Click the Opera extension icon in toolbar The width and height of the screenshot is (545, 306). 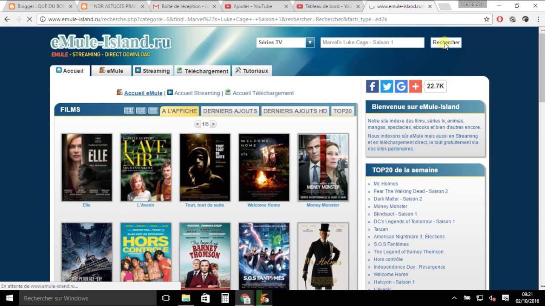500,19
